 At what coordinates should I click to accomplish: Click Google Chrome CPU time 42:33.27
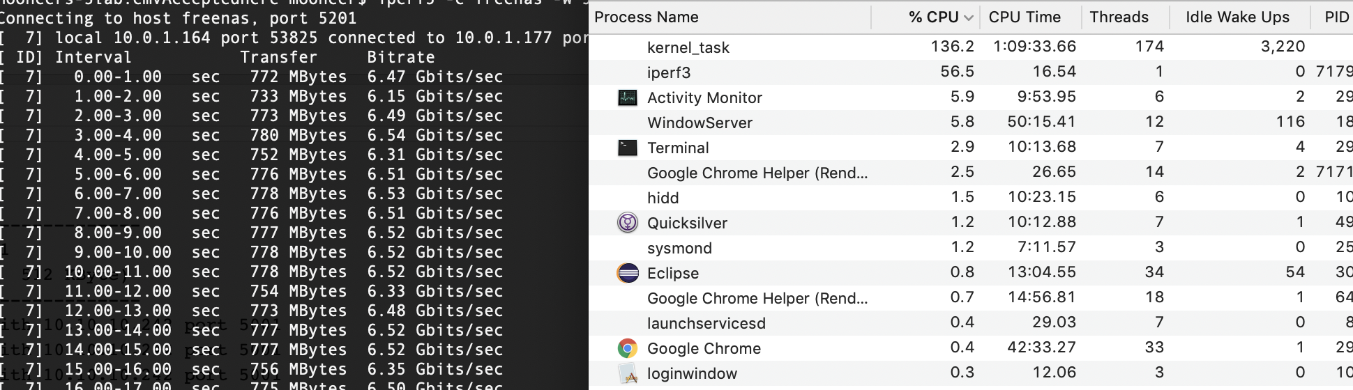coord(1041,347)
